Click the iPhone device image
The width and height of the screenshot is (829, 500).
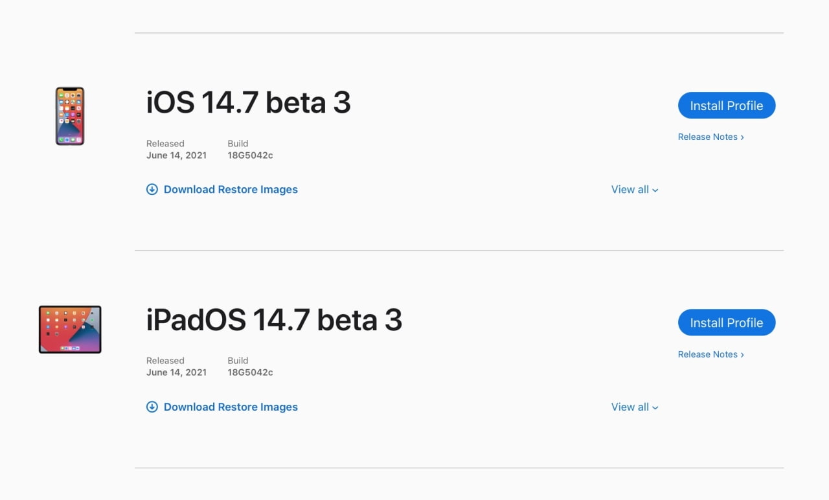point(70,116)
